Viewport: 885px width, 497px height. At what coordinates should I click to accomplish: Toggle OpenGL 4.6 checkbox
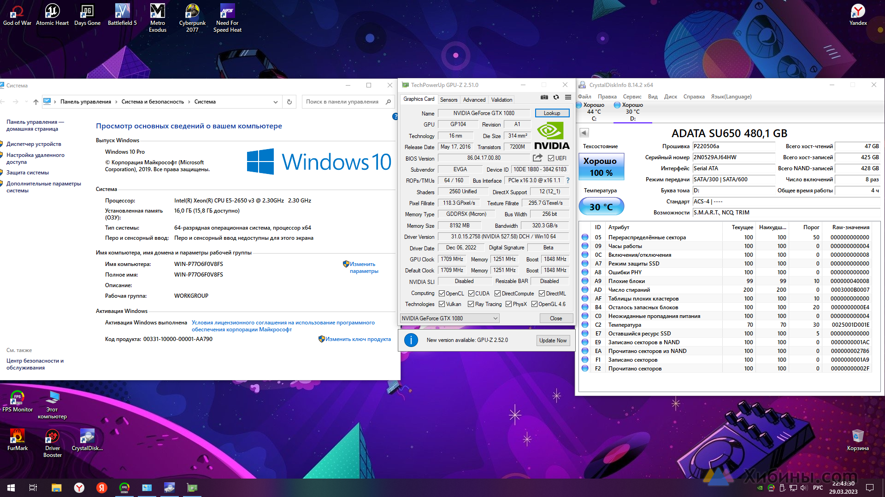534,304
